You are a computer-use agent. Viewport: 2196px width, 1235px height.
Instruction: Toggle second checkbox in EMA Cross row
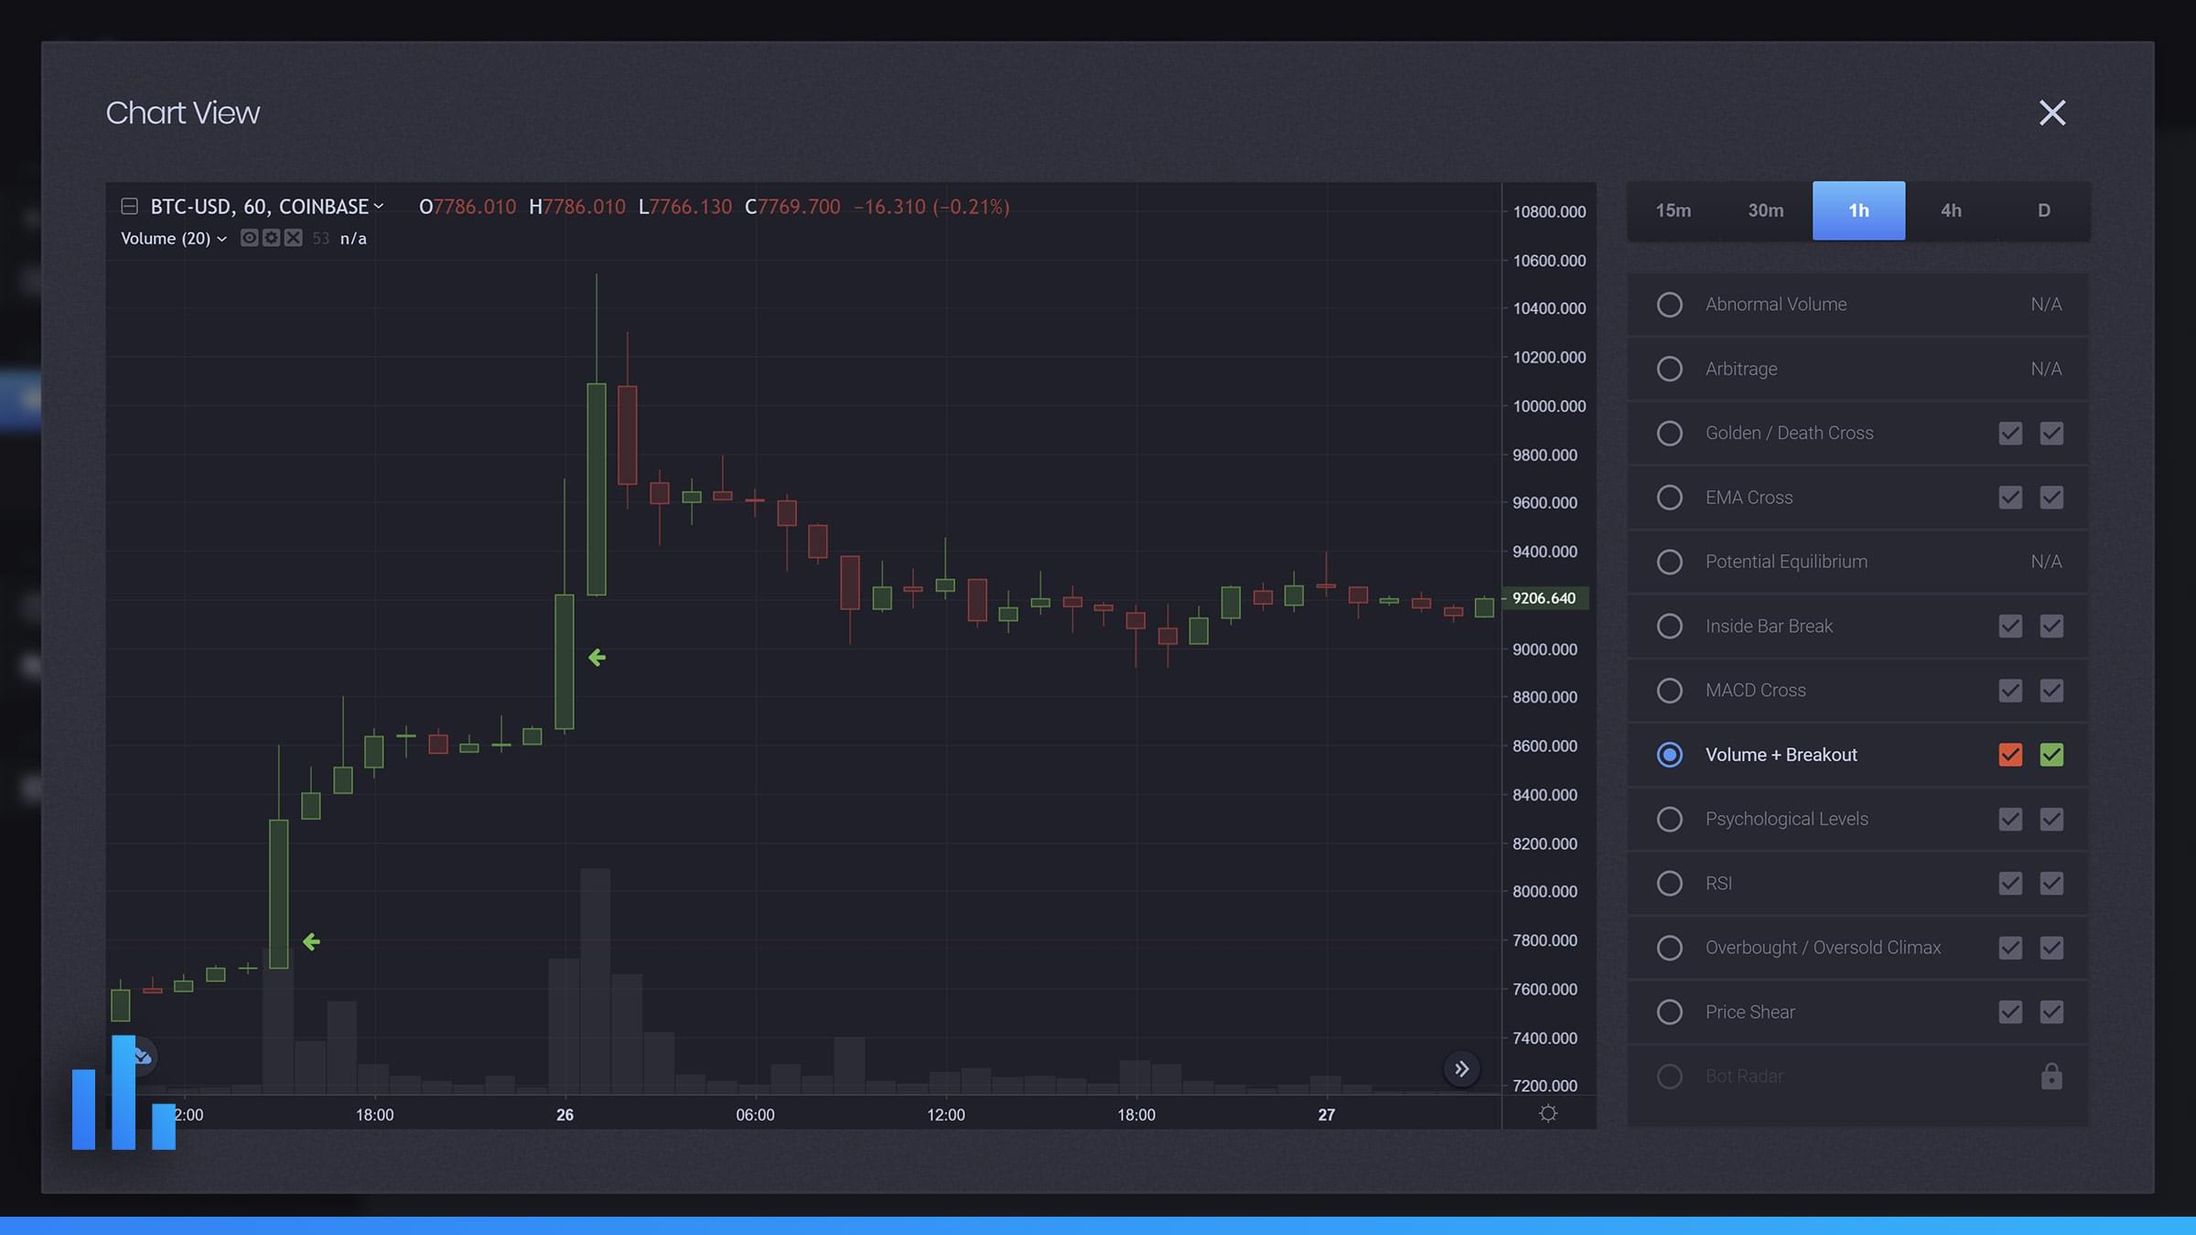coord(2051,498)
